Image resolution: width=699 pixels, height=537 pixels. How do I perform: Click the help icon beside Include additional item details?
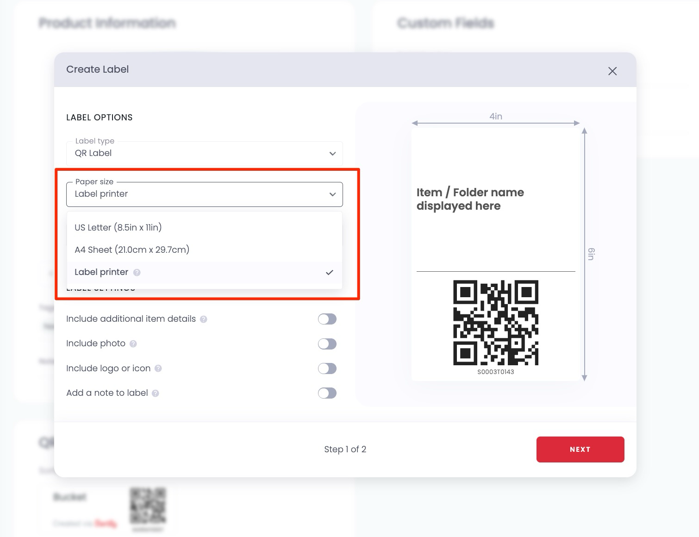[x=204, y=319]
